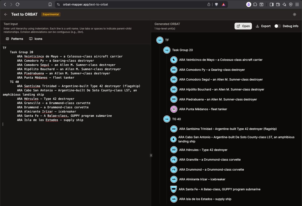The width and height of the screenshot is (302, 206).
Task: Click the 'Generated ORBAT' heading
Action: [x=167, y=24]
